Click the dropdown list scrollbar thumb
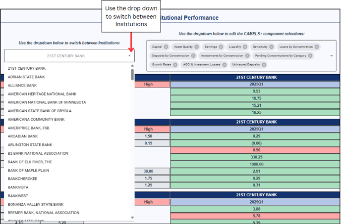Viewport: 341px width, 224px height. pyautogui.click(x=132, y=75)
